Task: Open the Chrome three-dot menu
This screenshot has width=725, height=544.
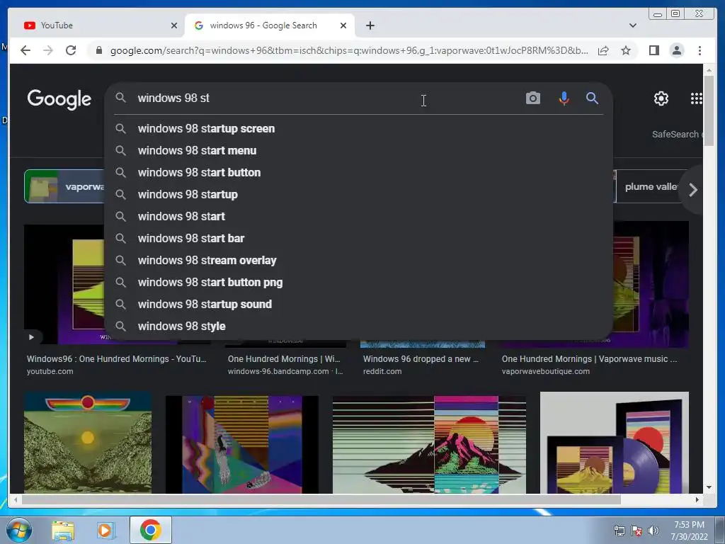Action: 700,50
